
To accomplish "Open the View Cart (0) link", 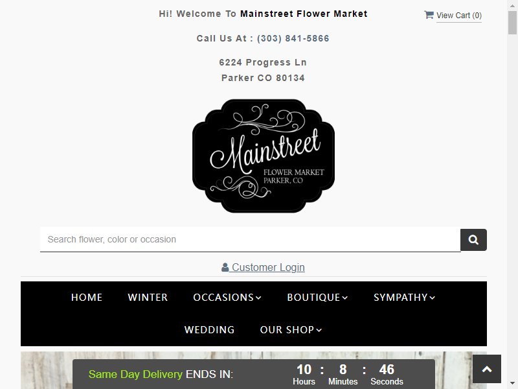I will 459,16.
